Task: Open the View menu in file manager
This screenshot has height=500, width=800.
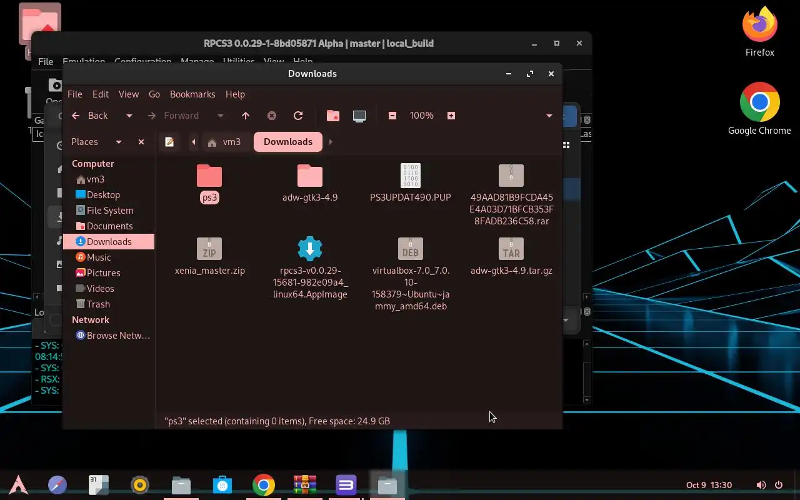Action: 129,94
